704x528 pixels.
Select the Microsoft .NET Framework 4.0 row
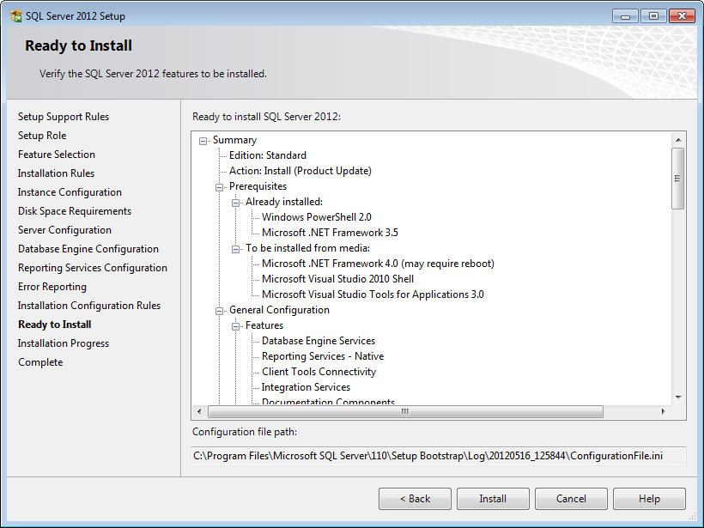(378, 264)
